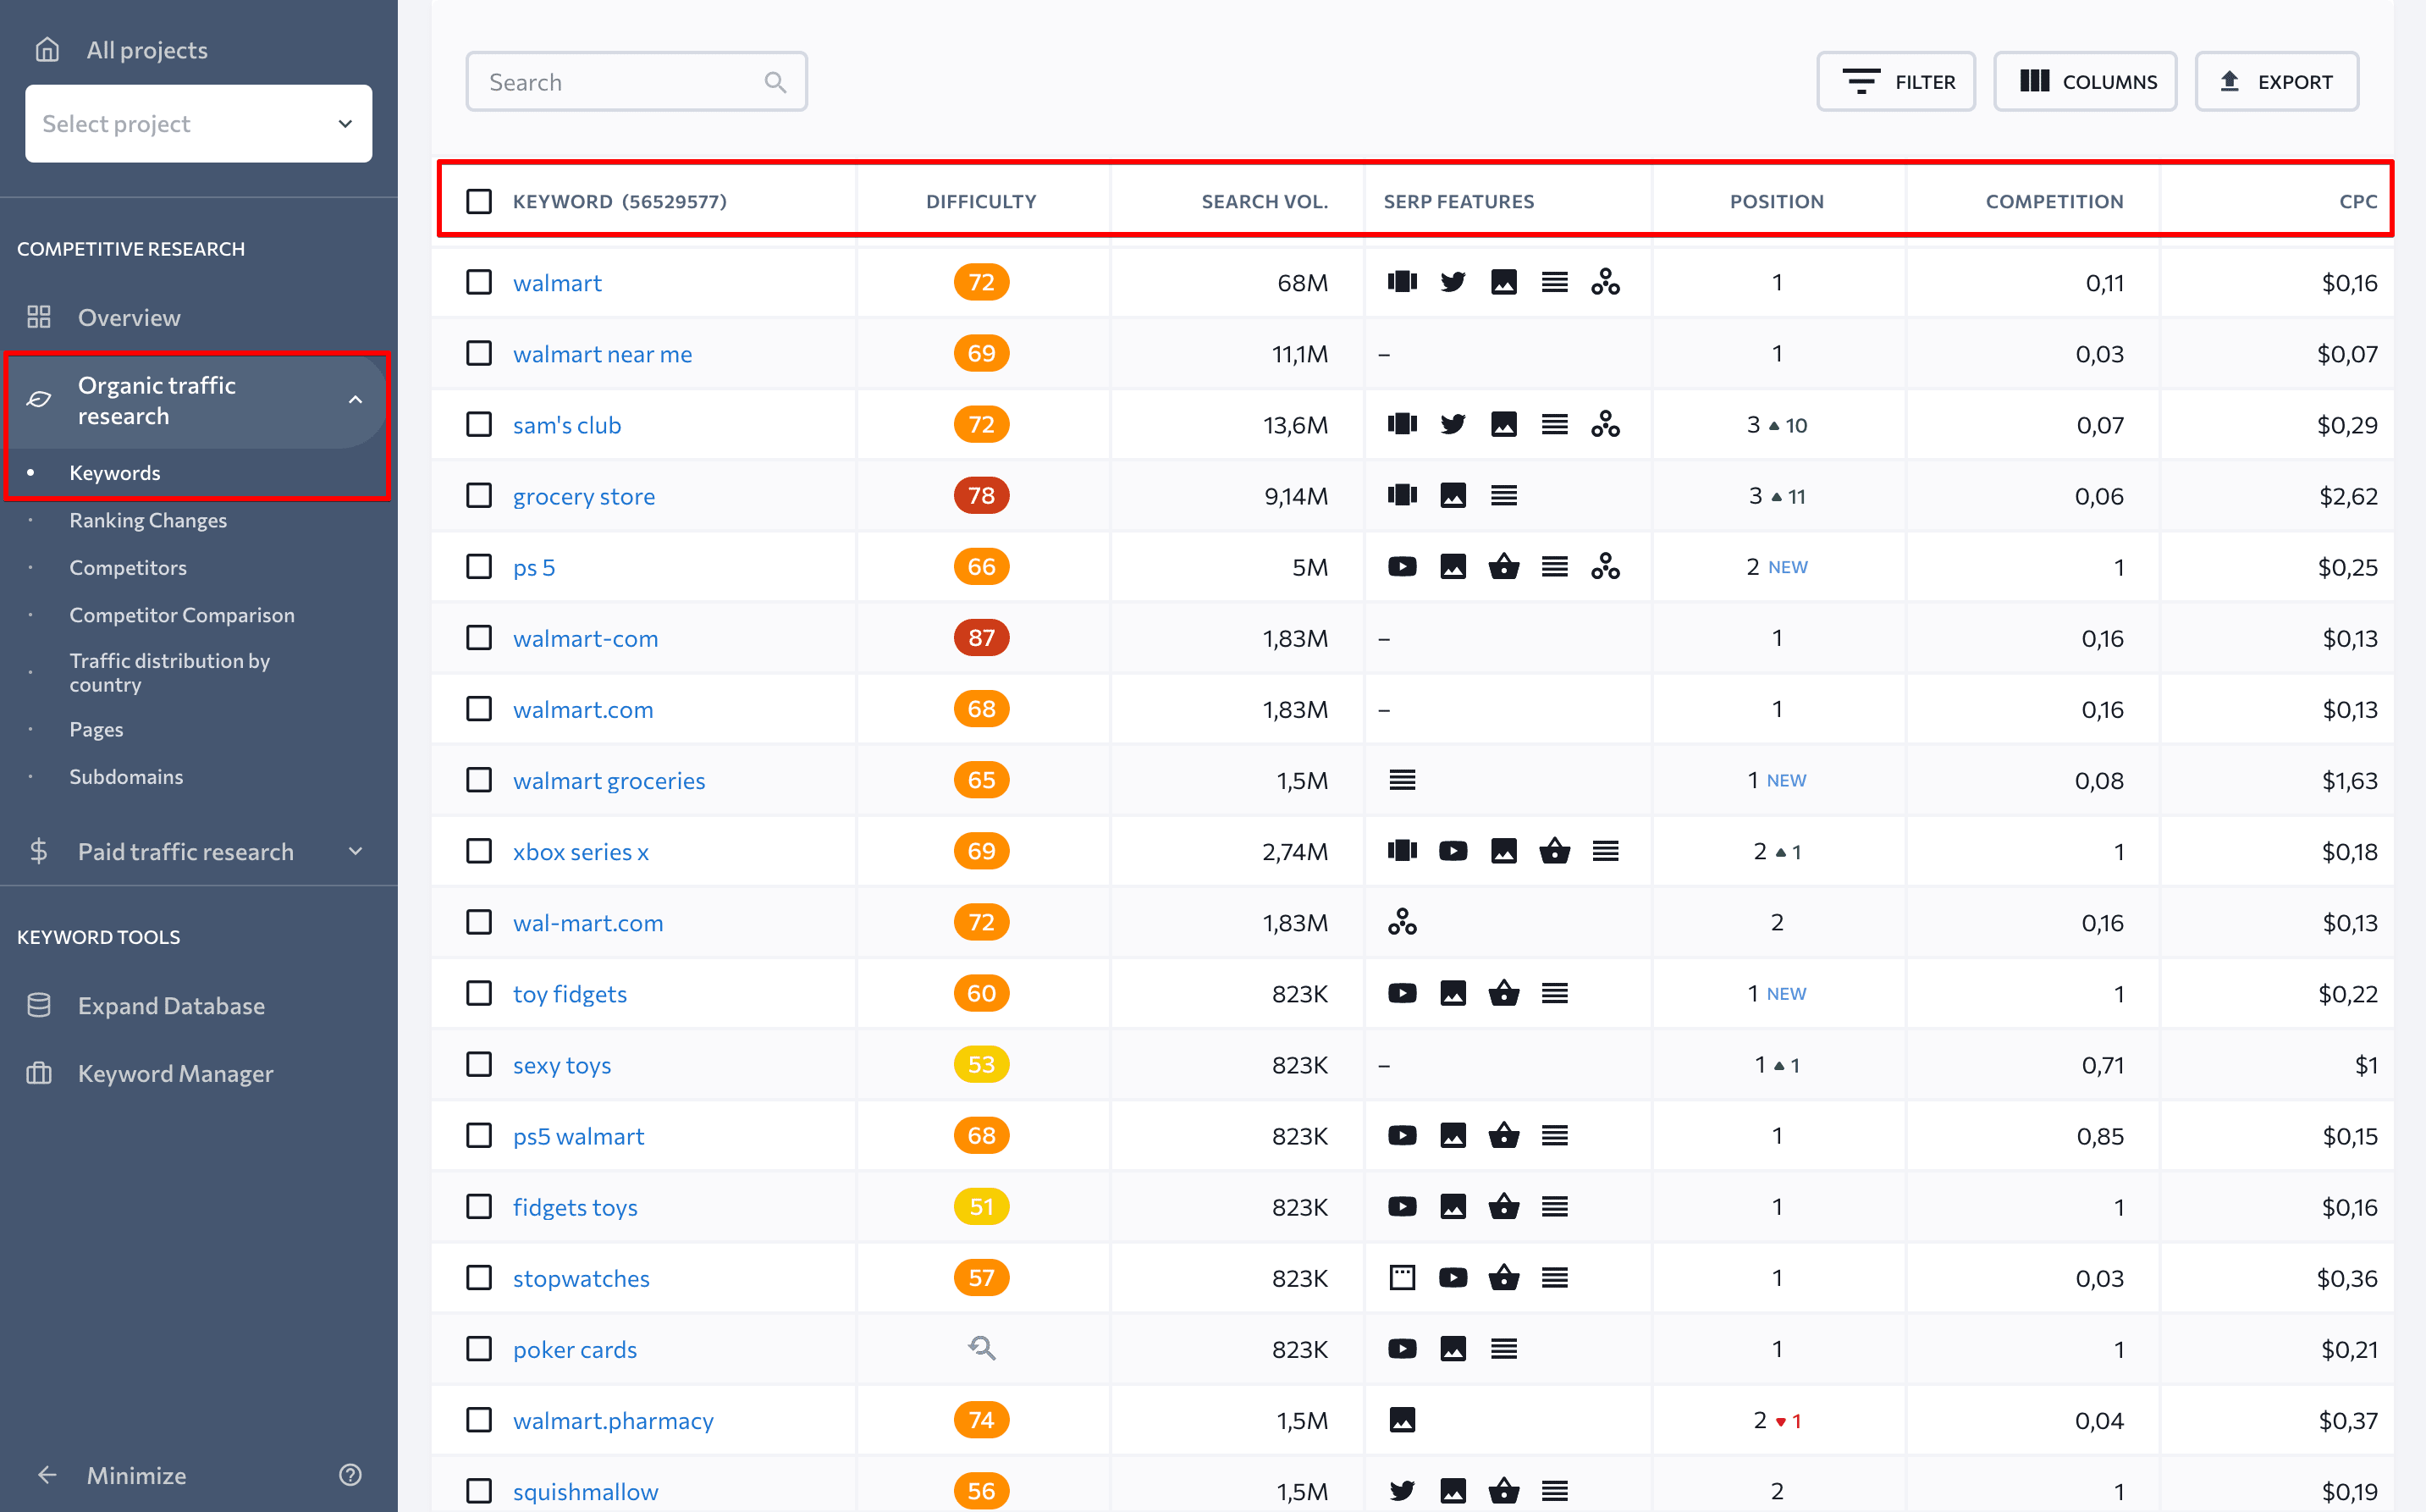Click the Minimize arrow icon
Image resolution: width=2426 pixels, height=1512 pixels.
point(47,1475)
